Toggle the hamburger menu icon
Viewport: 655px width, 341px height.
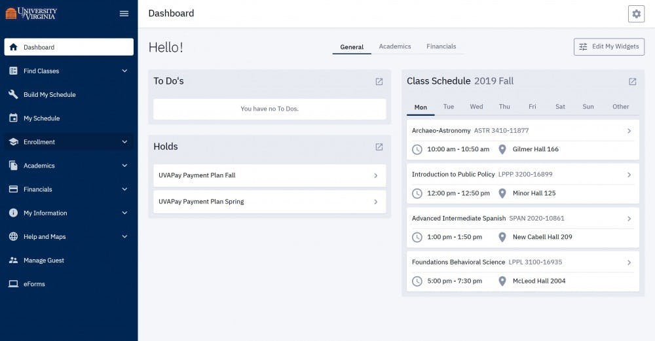click(124, 14)
